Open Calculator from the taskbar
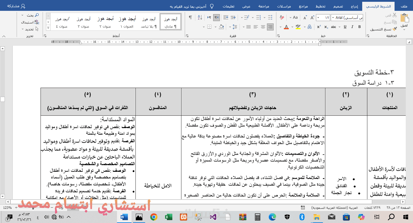 pos(258,217)
